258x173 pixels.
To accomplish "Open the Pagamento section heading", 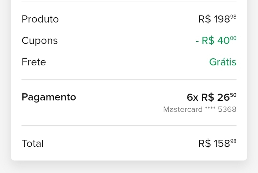I will (49, 97).
